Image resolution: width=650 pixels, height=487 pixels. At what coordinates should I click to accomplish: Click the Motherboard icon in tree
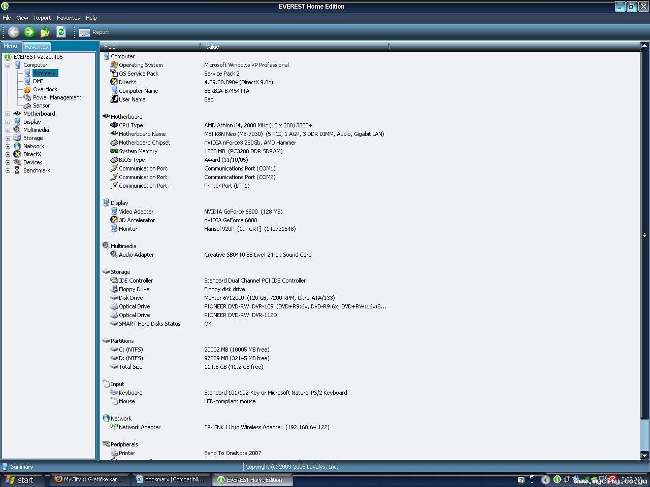[x=17, y=114]
